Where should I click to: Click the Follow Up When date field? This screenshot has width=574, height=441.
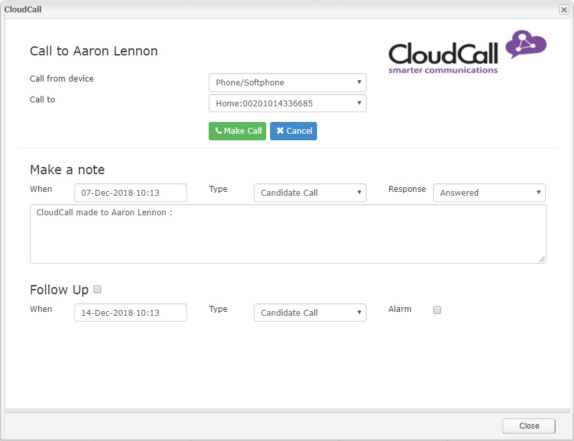pos(130,312)
